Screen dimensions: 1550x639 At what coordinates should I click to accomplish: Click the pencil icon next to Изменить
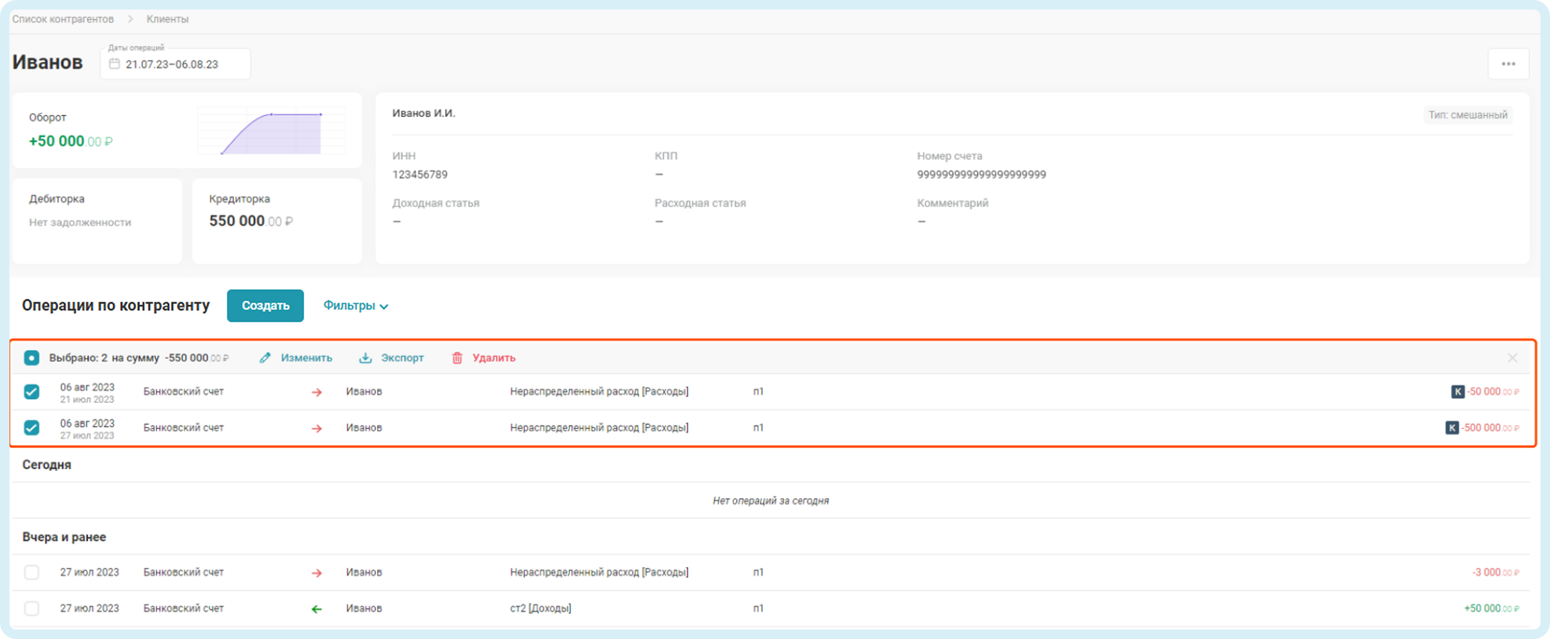click(x=265, y=358)
